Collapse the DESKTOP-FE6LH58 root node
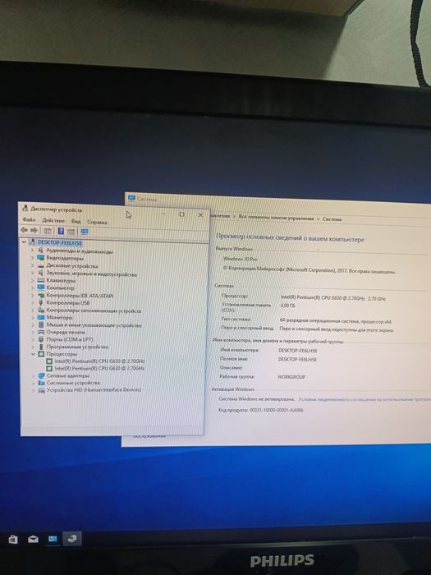 pyautogui.click(x=24, y=242)
